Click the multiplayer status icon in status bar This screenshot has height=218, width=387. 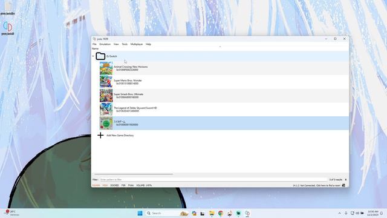click(x=343, y=185)
